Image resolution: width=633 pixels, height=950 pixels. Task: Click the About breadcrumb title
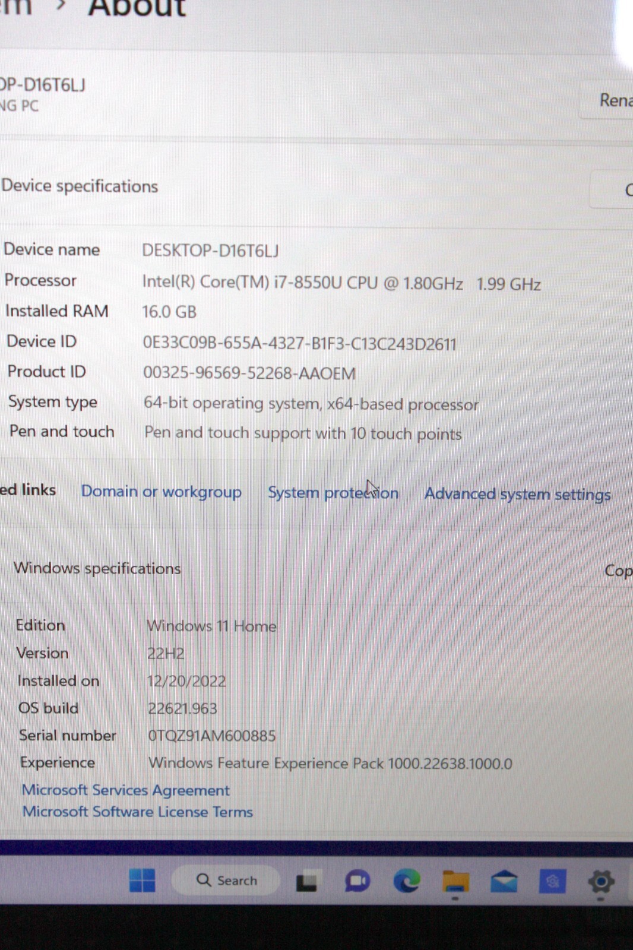[137, 8]
